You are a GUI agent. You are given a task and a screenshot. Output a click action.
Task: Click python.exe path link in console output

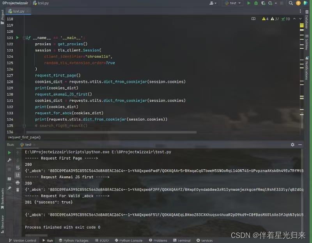tap(67, 152)
